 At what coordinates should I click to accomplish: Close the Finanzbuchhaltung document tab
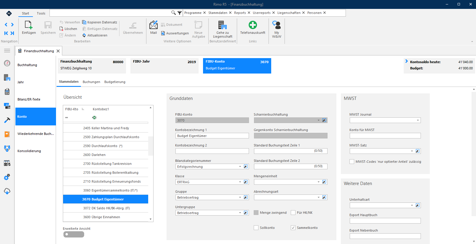(x=58, y=51)
